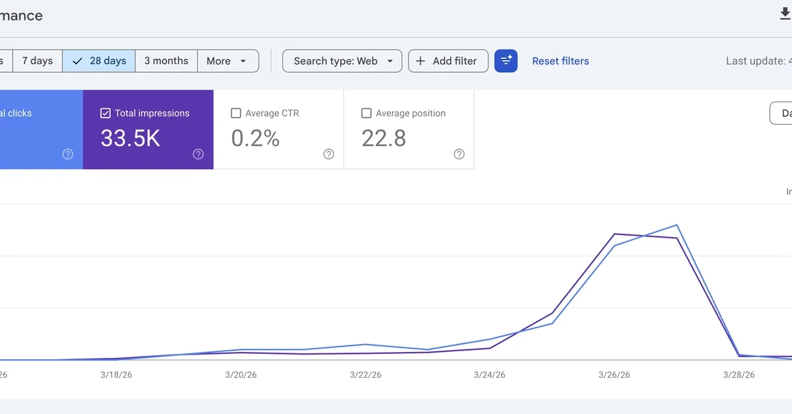The width and height of the screenshot is (792, 414).
Task: Click help icon on Total impressions card
Action: coord(198,155)
